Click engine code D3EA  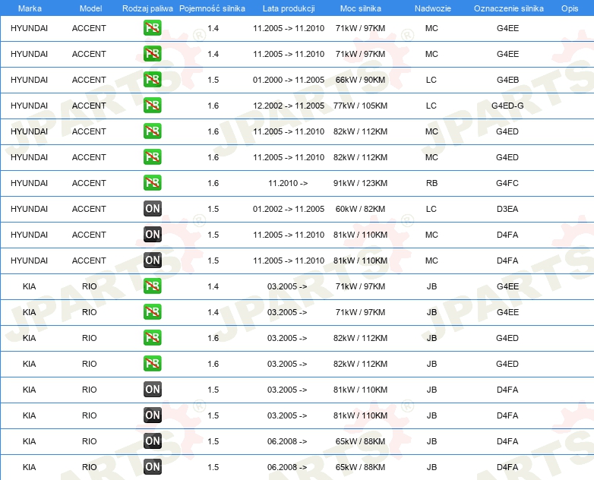click(x=507, y=209)
